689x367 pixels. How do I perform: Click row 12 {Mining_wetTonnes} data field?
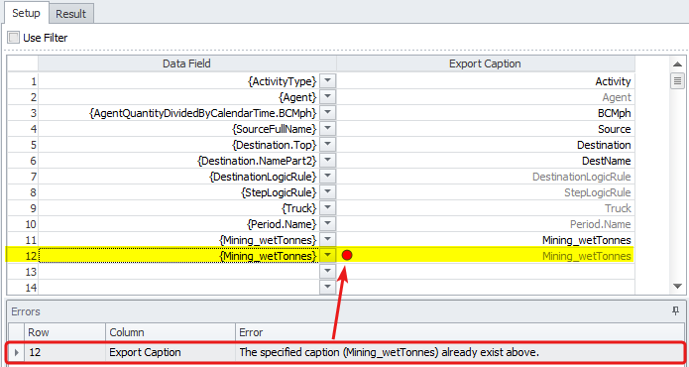(178, 255)
